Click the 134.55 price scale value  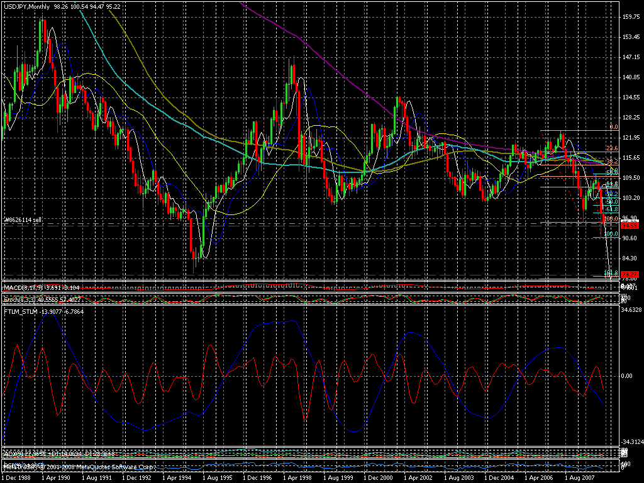[x=631, y=97]
